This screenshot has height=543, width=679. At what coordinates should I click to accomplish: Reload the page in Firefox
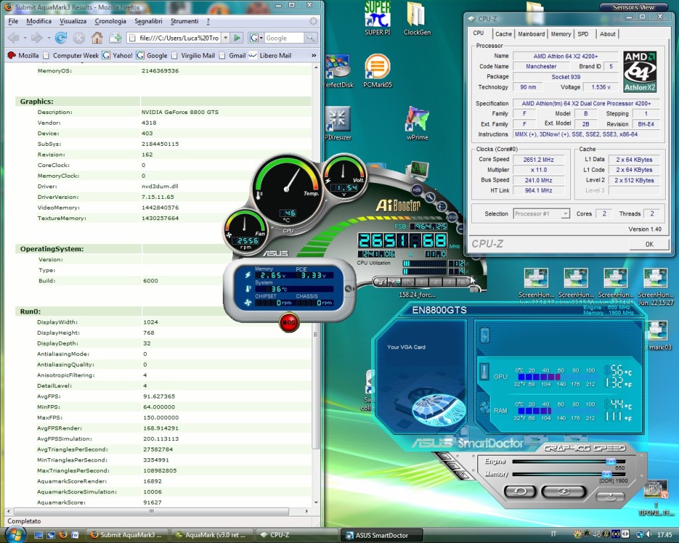click(60, 38)
